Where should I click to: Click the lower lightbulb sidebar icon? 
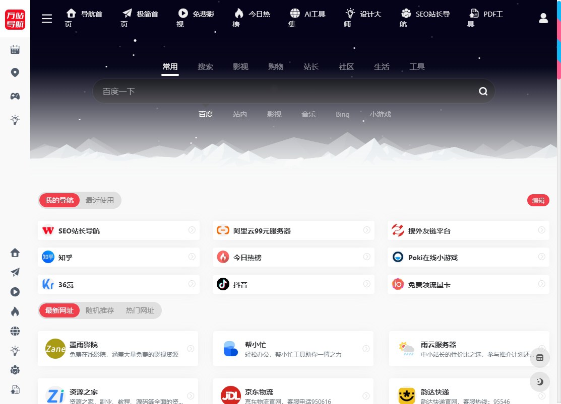(x=15, y=351)
